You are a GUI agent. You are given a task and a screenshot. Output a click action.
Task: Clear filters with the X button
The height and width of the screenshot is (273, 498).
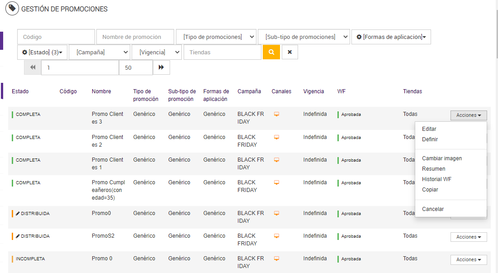[289, 52]
